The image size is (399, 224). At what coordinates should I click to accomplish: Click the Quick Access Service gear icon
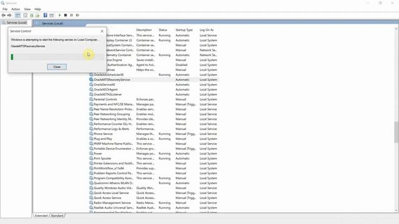(91, 198)
